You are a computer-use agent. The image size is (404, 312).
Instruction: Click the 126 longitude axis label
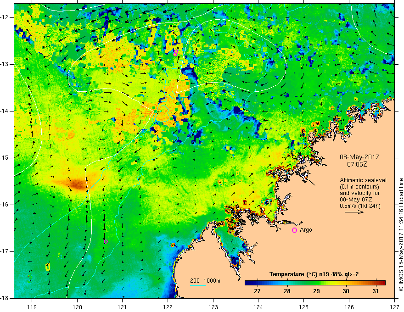[349, 307]
